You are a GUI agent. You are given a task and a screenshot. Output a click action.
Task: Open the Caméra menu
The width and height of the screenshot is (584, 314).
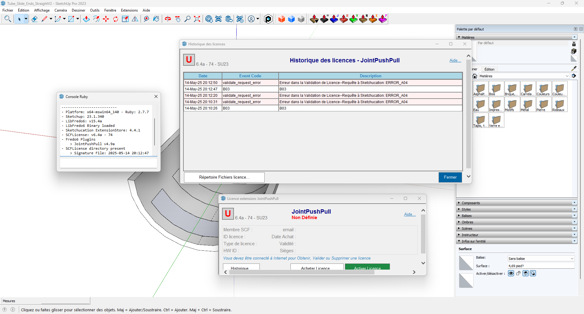click(x=61, y=10)
